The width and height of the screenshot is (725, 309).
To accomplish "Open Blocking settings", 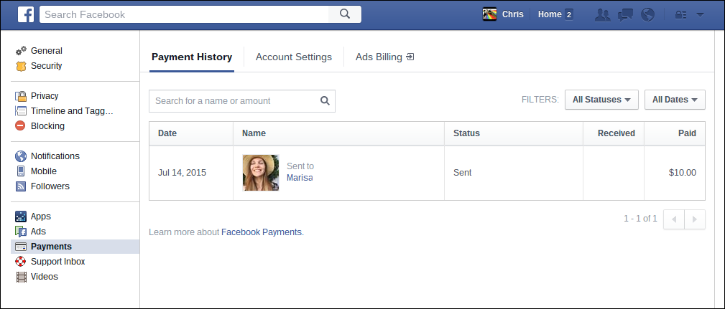I will point(47,126).
